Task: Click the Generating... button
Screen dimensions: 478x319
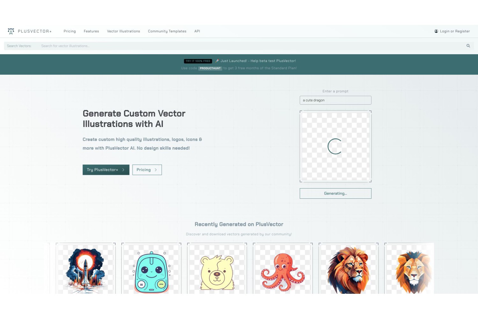Action: pyautogui.click(x=335, y=193)
